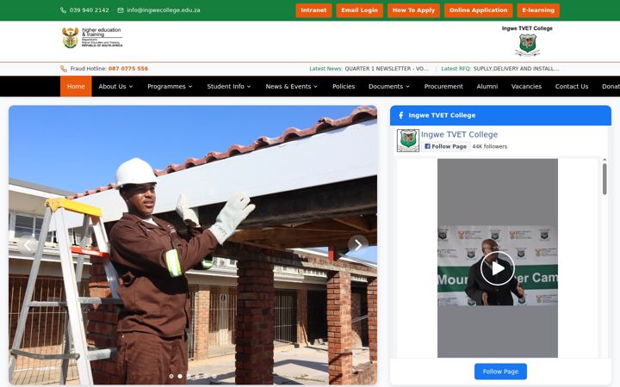This screenshot has width=620, height=387.
Task: Click the Email Login button
Action: pos(359,10)
